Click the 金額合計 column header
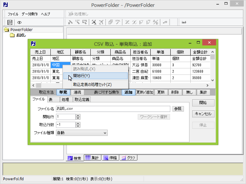246x184 pixels. (200, 52)
